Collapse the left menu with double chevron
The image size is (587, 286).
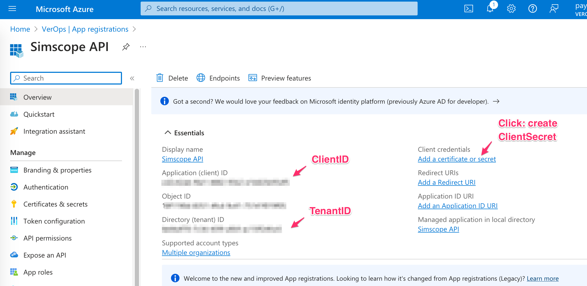[132, 78]
